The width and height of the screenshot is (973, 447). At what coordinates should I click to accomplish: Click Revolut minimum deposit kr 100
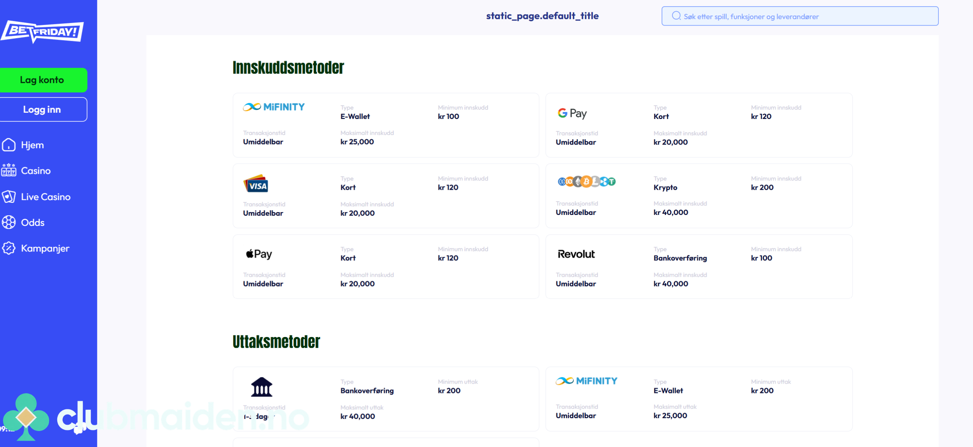761,258
